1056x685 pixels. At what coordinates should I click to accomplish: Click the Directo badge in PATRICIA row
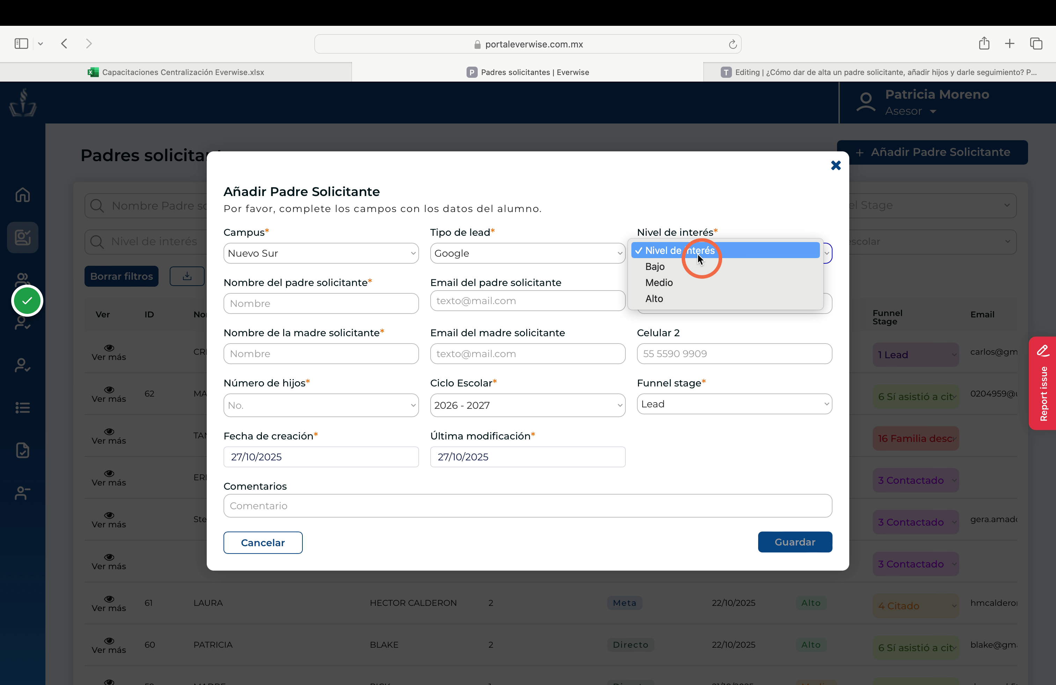631,645
